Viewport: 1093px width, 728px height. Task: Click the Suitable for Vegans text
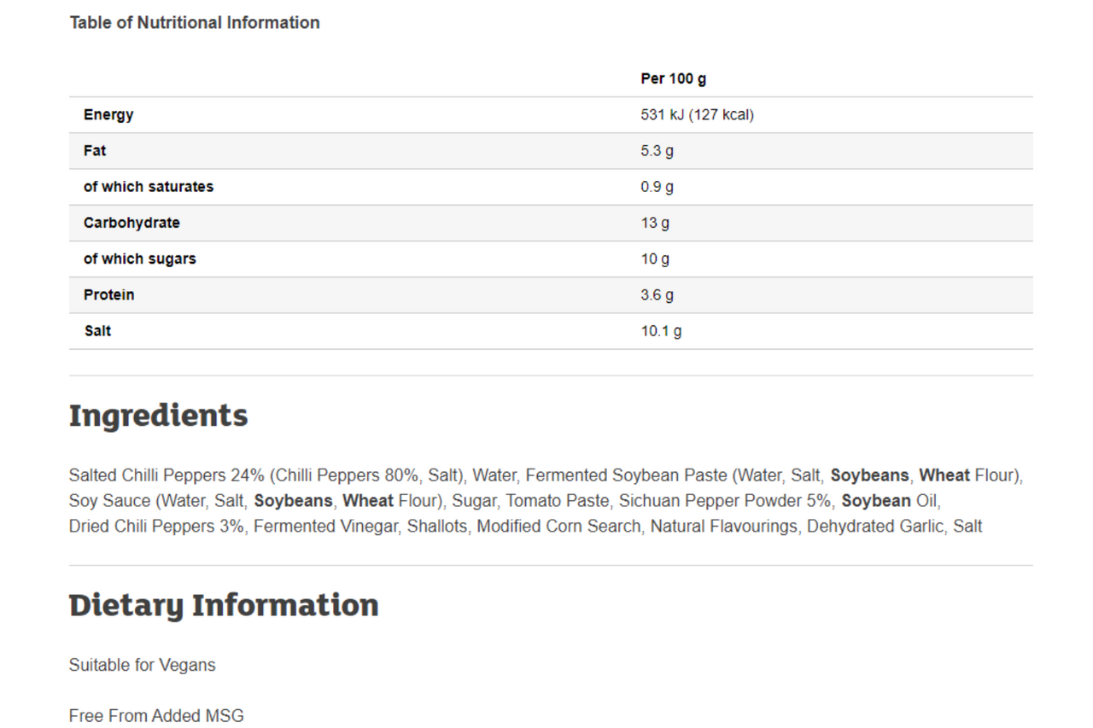pyautogui.click(x=143, y=665)
